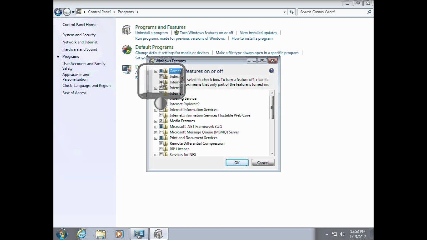The height and width of the screenshot is (240, 427).
Task: Open the taskbar clock showing 12:53 PM
Action: pos(358,234)
